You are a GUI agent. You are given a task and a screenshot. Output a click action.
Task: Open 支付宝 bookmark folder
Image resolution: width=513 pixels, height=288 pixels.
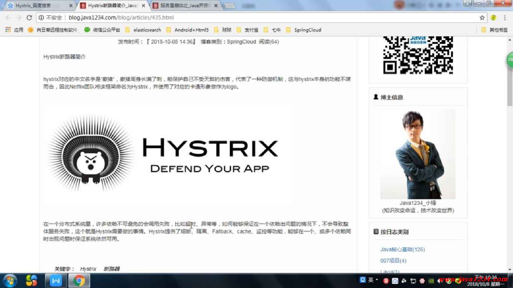click(x=247, y=30)
